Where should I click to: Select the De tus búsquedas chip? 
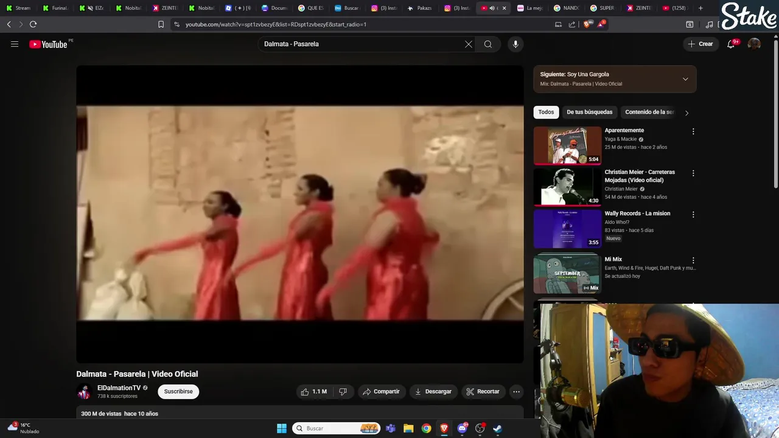[x=590, y=112]
